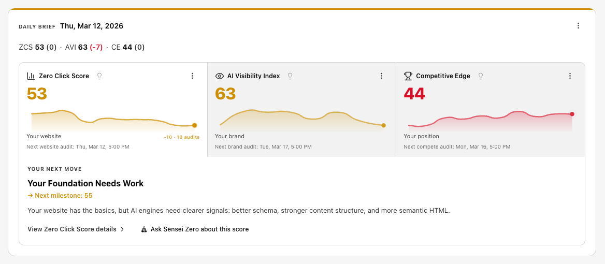Click the lightbulb hint next to AI Visibility Index

290,76
